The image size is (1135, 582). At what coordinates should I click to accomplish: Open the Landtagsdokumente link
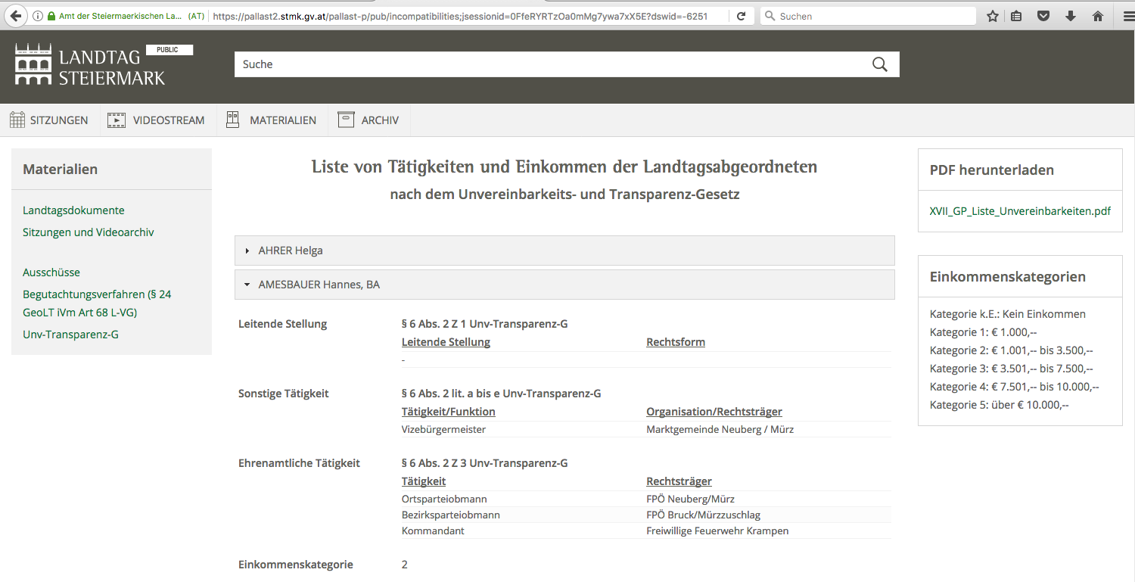pos(73,210)
